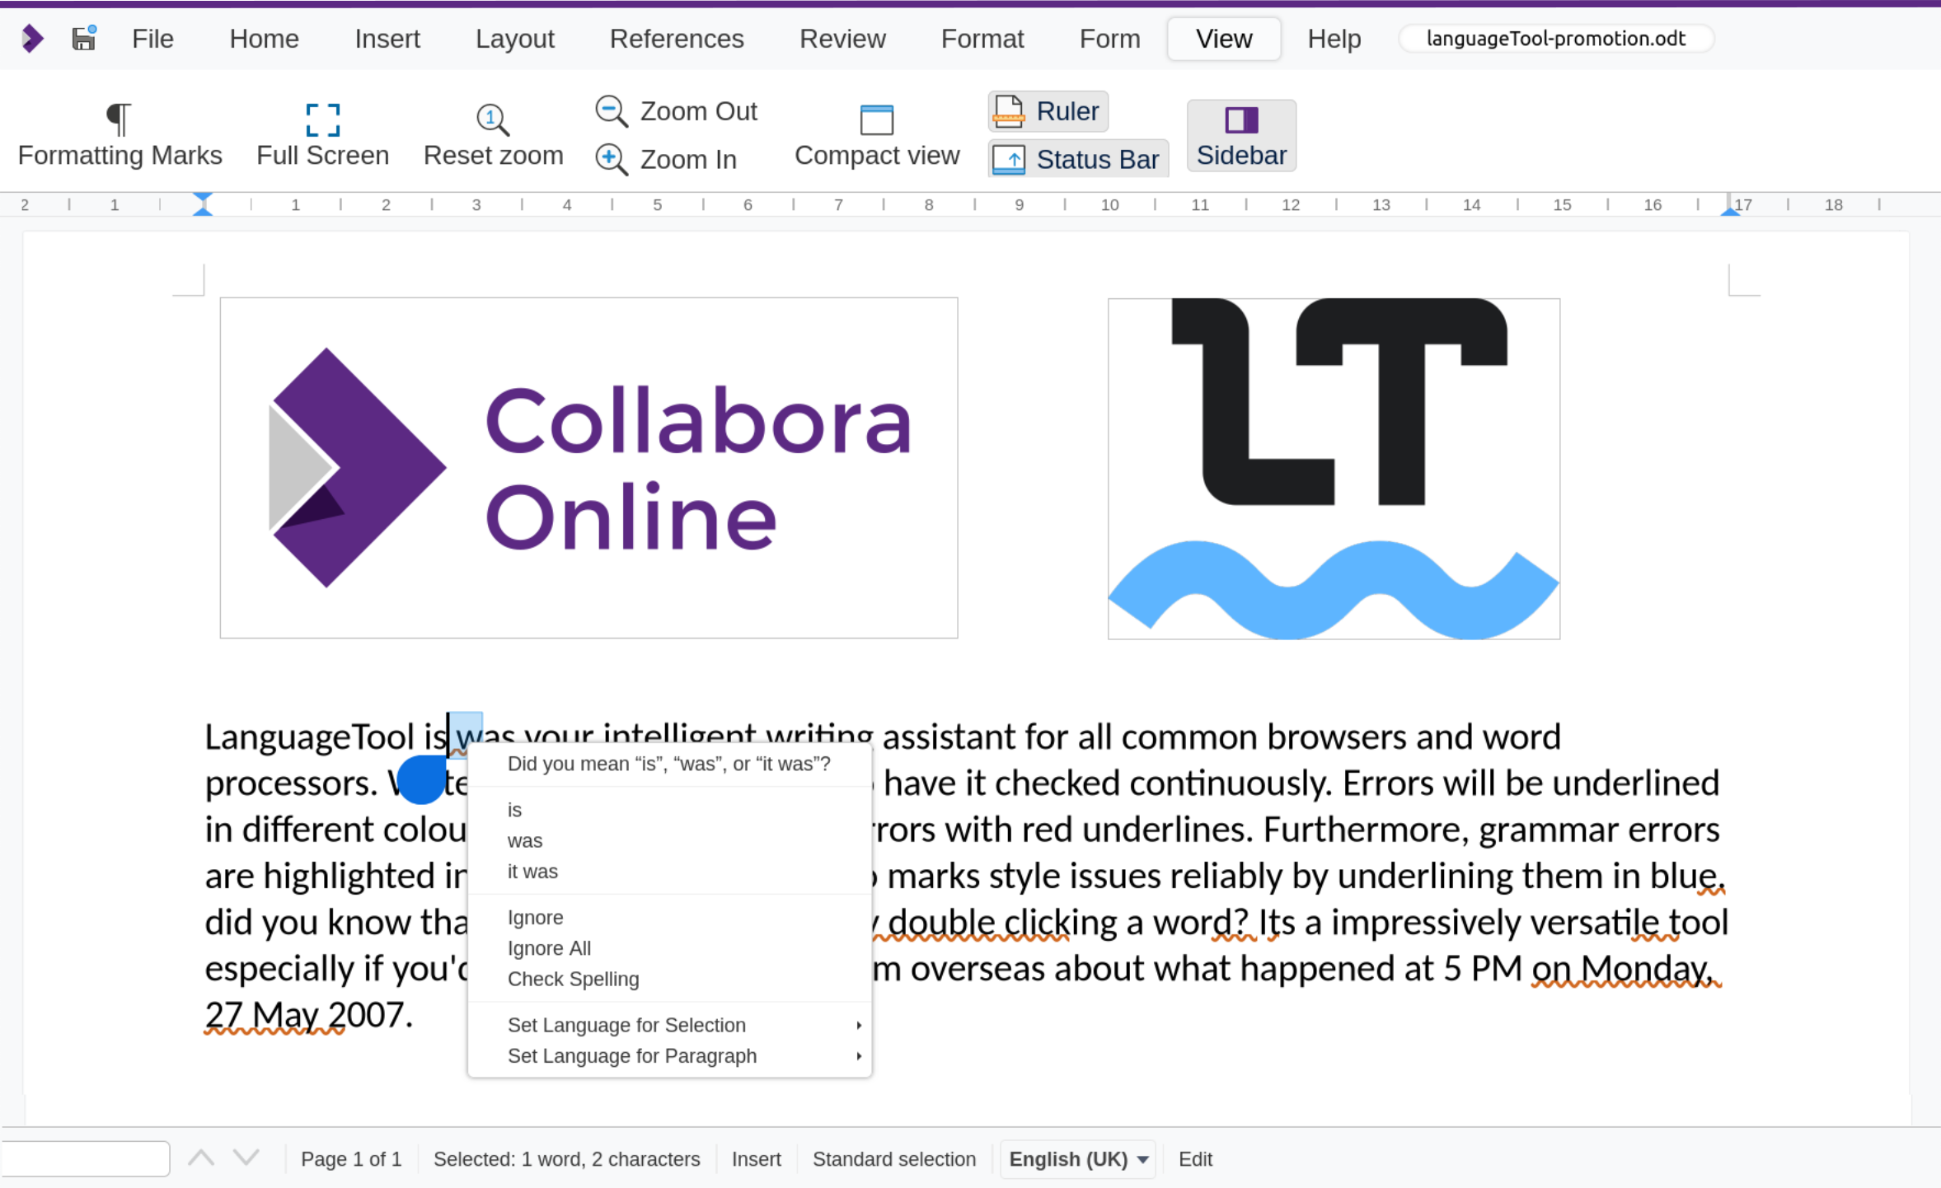Choose Check Spelling from context menu
The width and height of the screenshot is (1941, 1188).
point(669,979)
